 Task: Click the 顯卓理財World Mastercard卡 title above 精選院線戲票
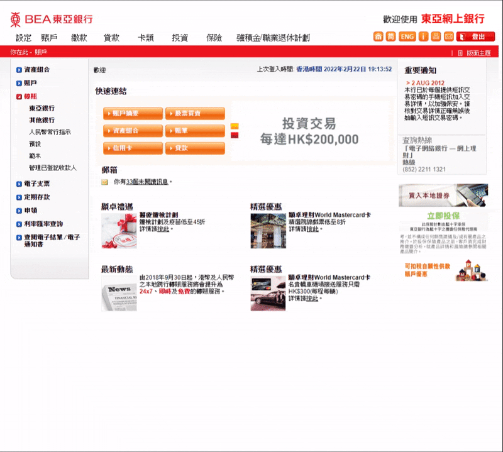point(329,215)
